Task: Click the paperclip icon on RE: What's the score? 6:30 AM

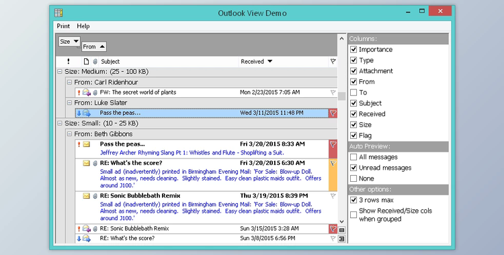Action: tap(95, 163)
